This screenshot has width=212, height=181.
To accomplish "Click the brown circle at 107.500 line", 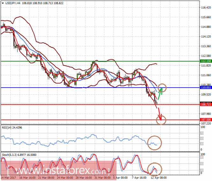I will 161,120.
